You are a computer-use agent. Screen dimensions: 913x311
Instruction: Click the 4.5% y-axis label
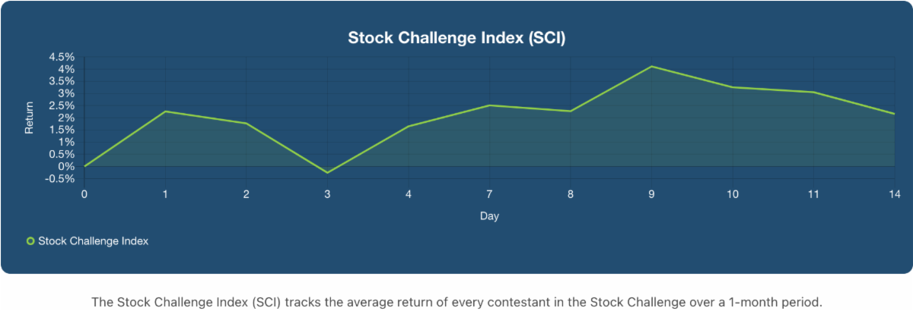[61, 57]
